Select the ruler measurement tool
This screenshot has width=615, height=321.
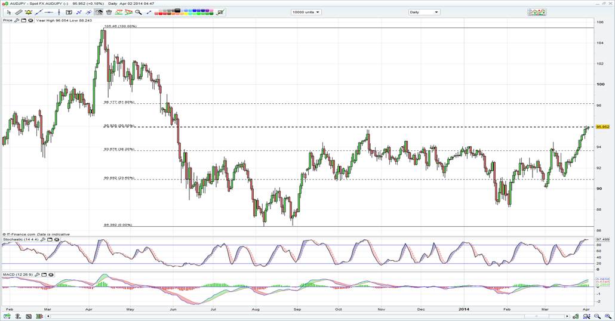[x=18, y=12]
